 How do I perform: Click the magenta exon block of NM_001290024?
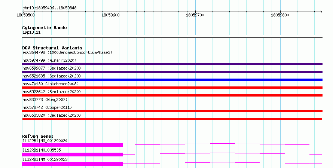[x=73, y=145]
